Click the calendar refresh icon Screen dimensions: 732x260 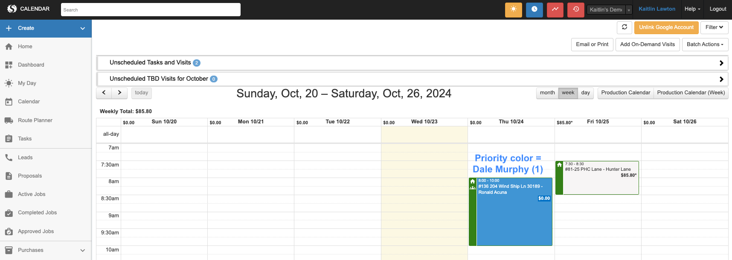coord(624,27)
